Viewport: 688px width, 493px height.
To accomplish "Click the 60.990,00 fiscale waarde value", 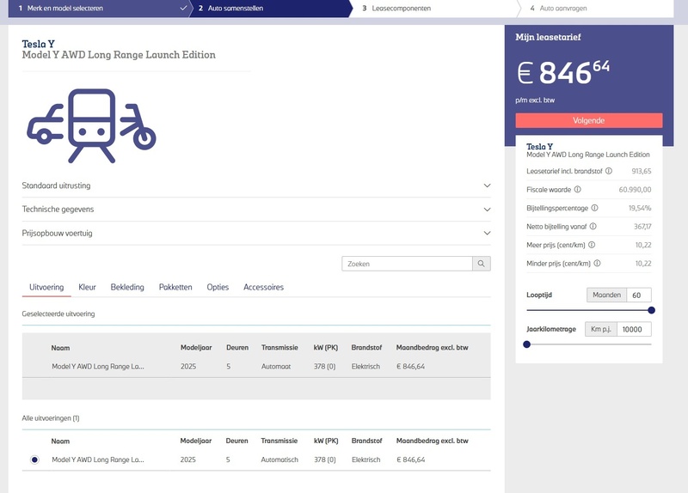I will (635, 190).
